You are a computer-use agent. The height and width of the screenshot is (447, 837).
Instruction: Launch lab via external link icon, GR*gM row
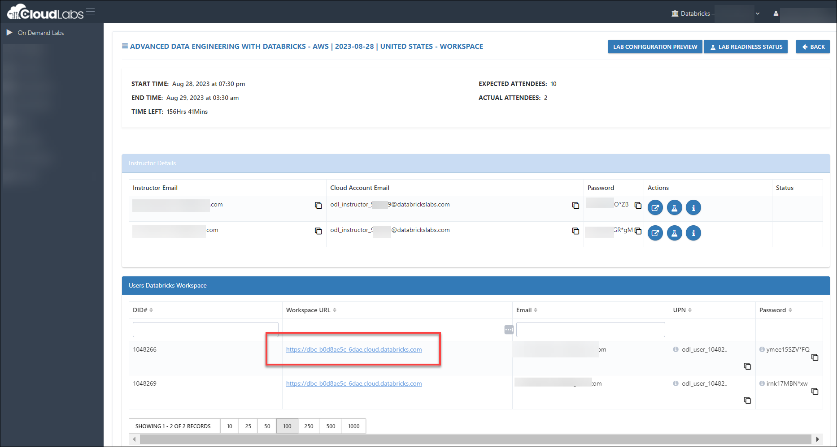655,233
